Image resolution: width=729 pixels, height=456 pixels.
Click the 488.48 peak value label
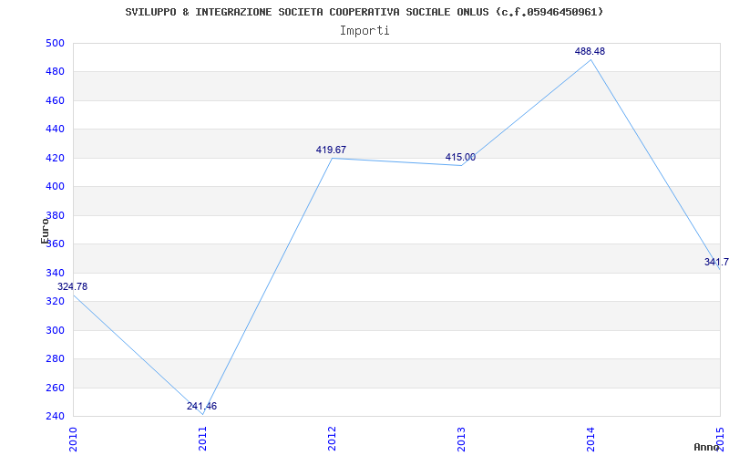click(x=590, y=52)
